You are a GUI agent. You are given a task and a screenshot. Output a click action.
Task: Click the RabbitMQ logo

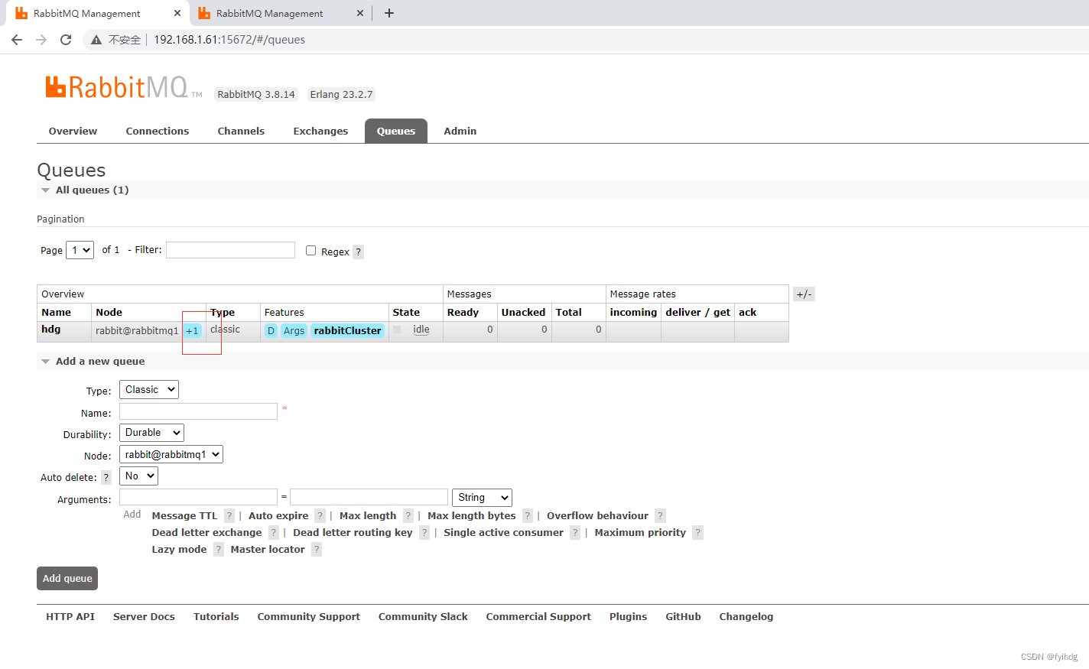click(x=122, y=87)
